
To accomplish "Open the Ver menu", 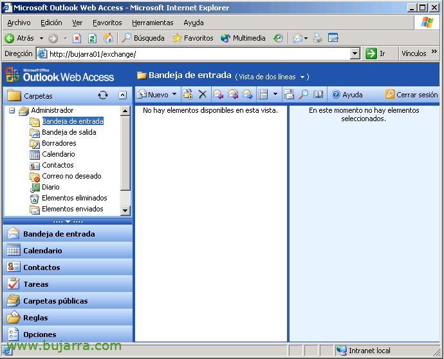I will click(x=77, y=23).
